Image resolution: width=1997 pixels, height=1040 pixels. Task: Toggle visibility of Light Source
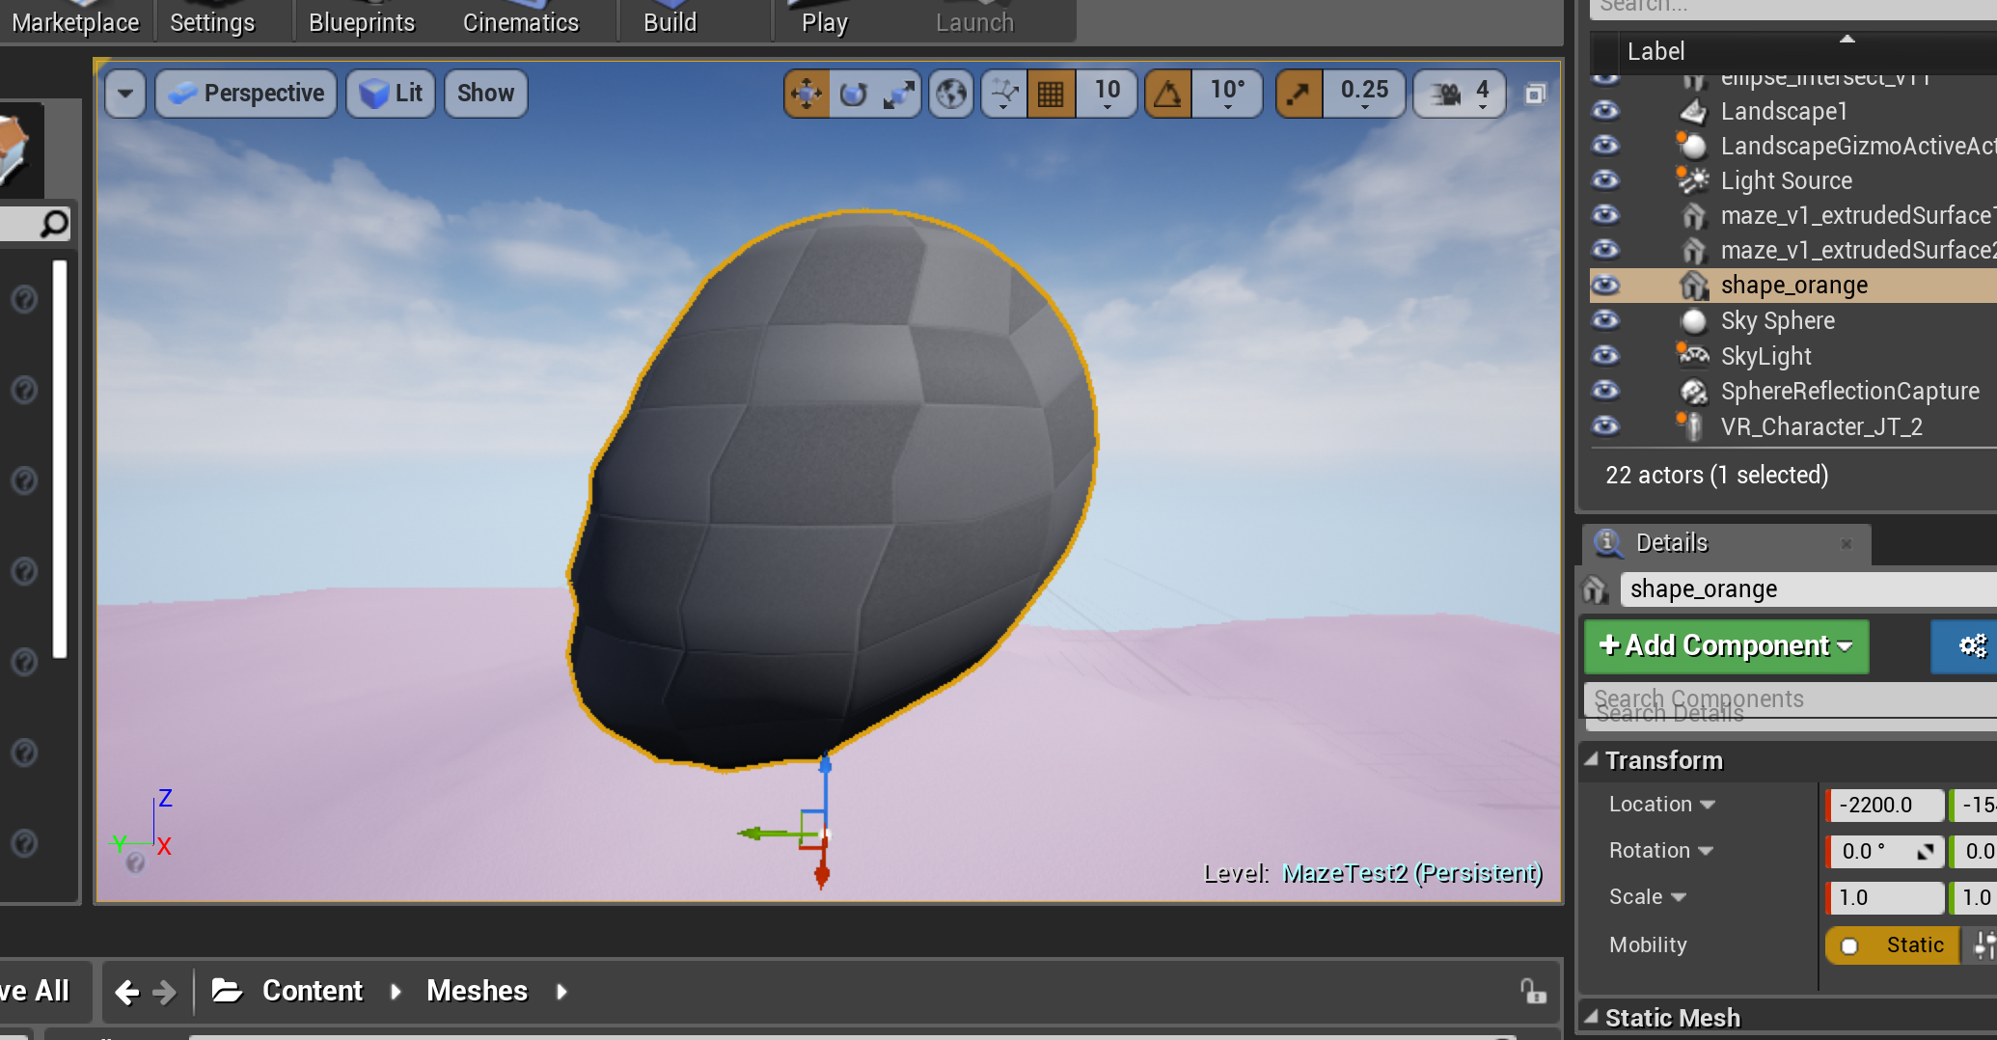point(1605,180)
